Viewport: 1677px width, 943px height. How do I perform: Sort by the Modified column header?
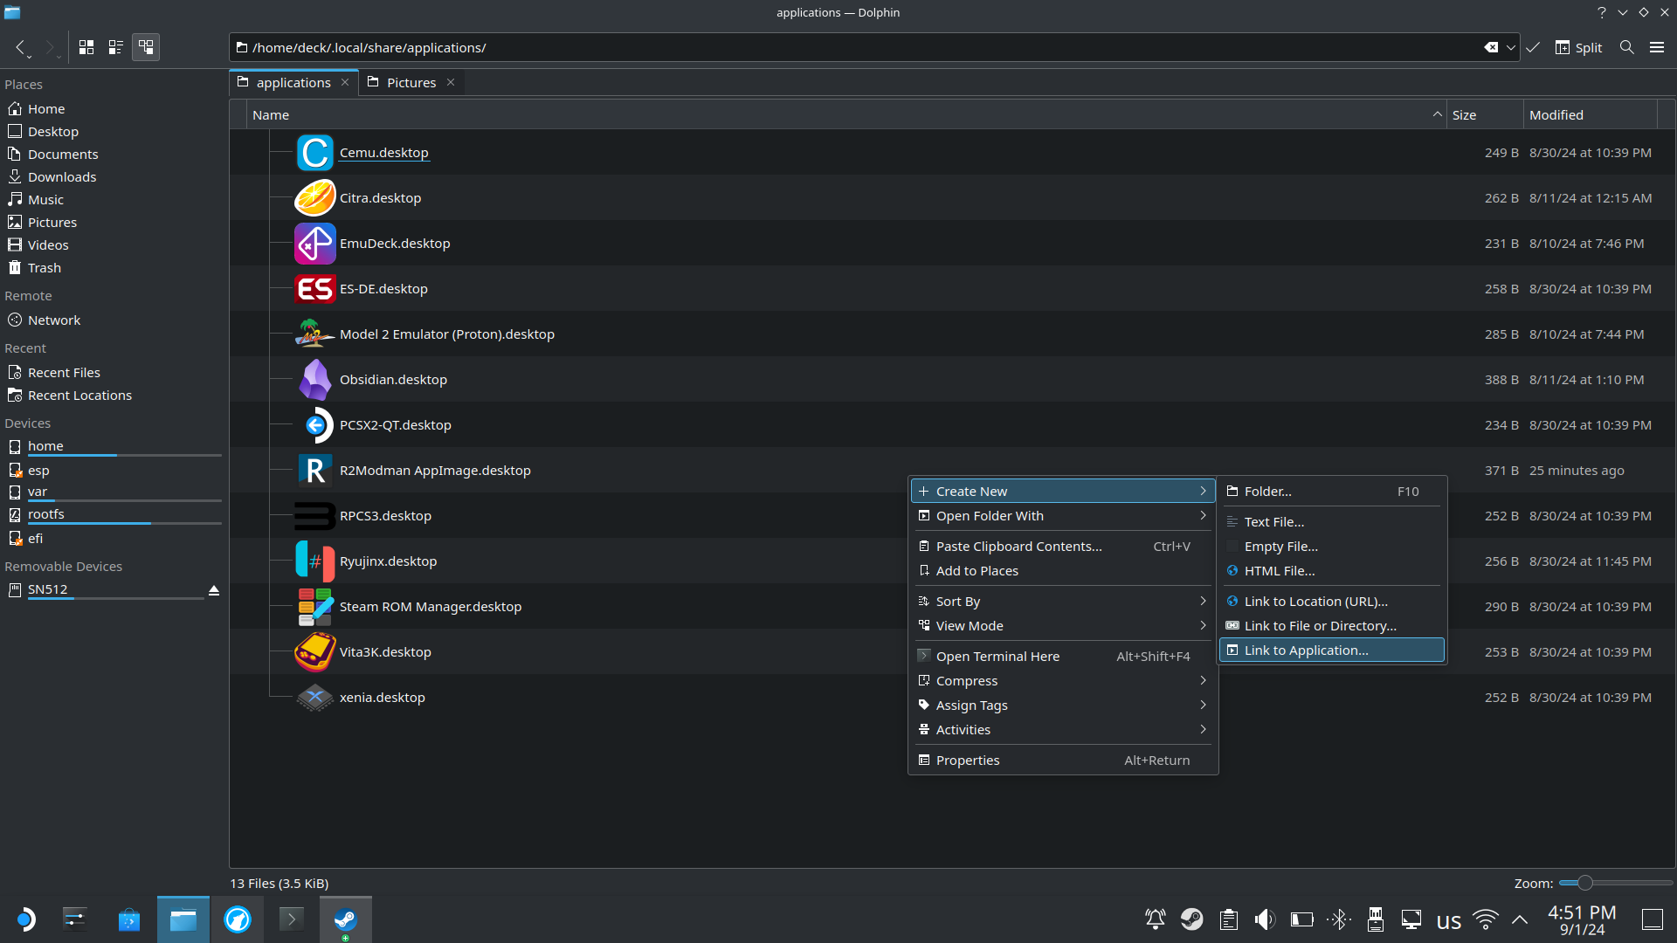[1591, 115]
